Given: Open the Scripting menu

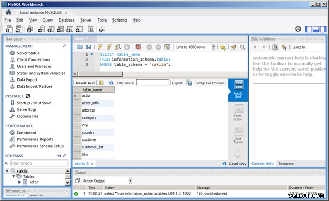Looking at the screenshot, I should [x=119, y=20].
